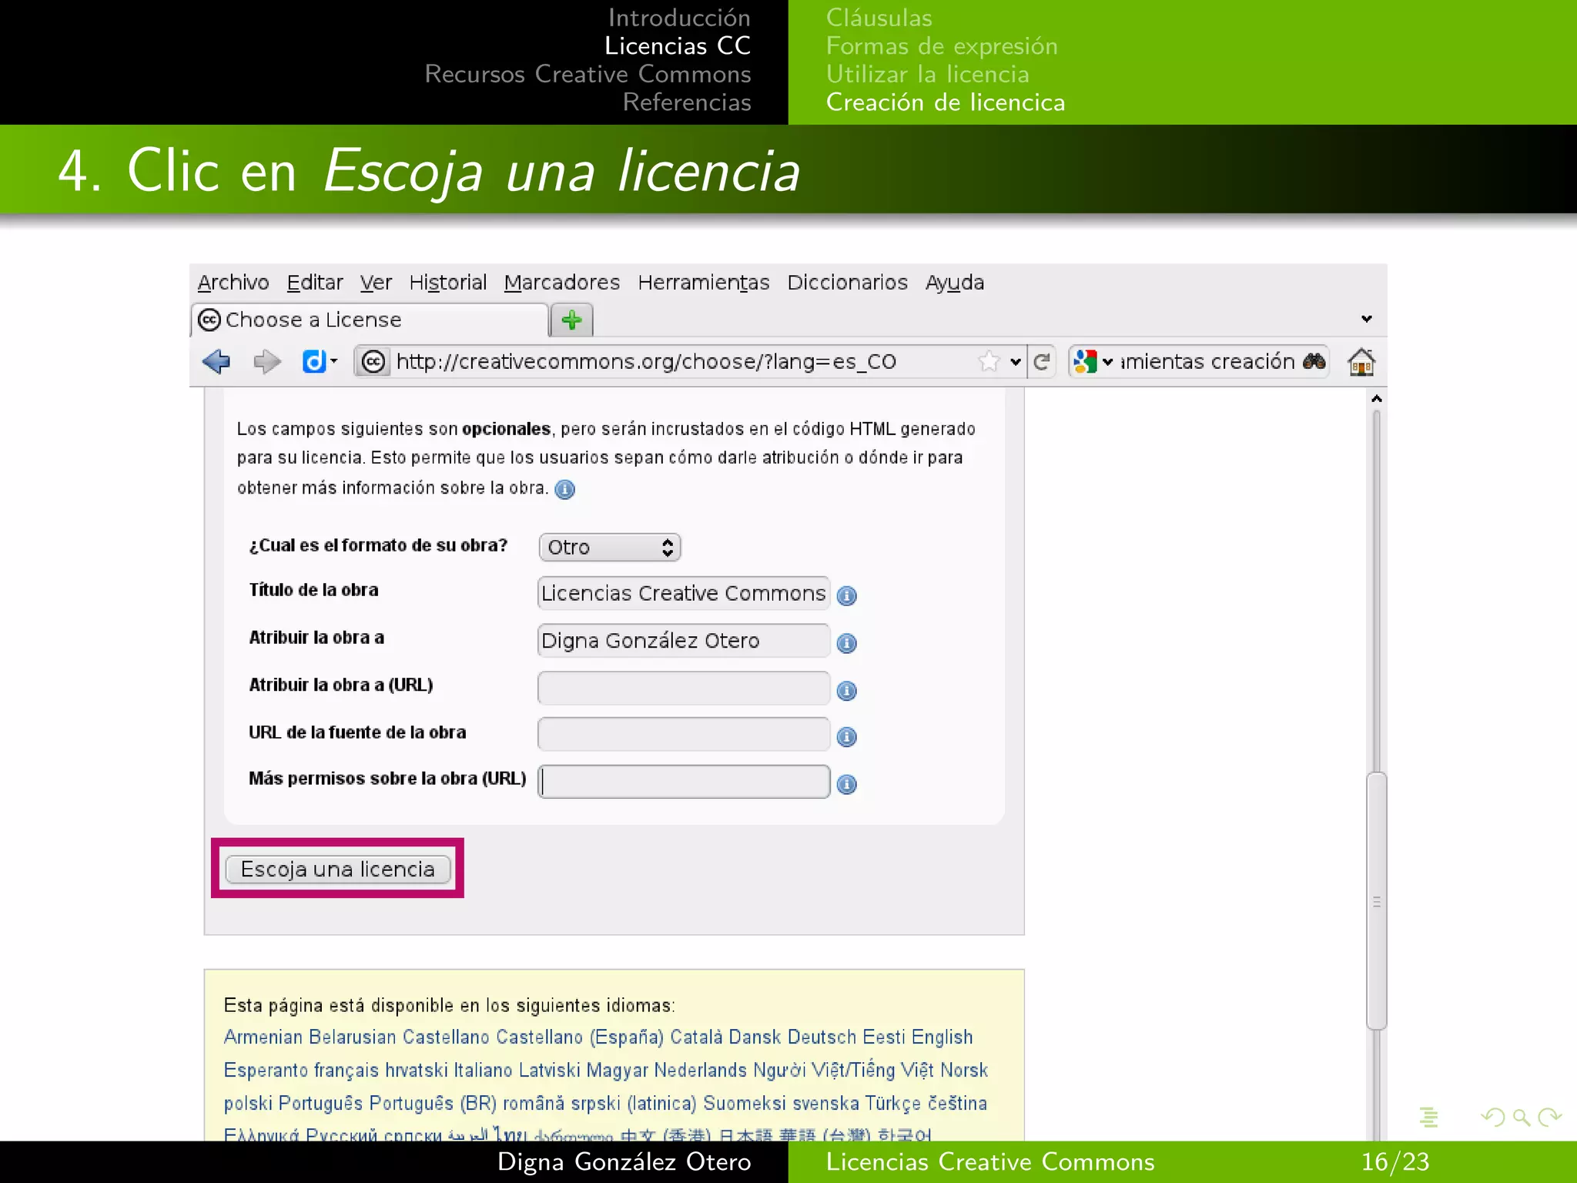The width and height of the screenshot is (1577, 1183).
Task: Click the Home button icon
Action: (1361, 361)
